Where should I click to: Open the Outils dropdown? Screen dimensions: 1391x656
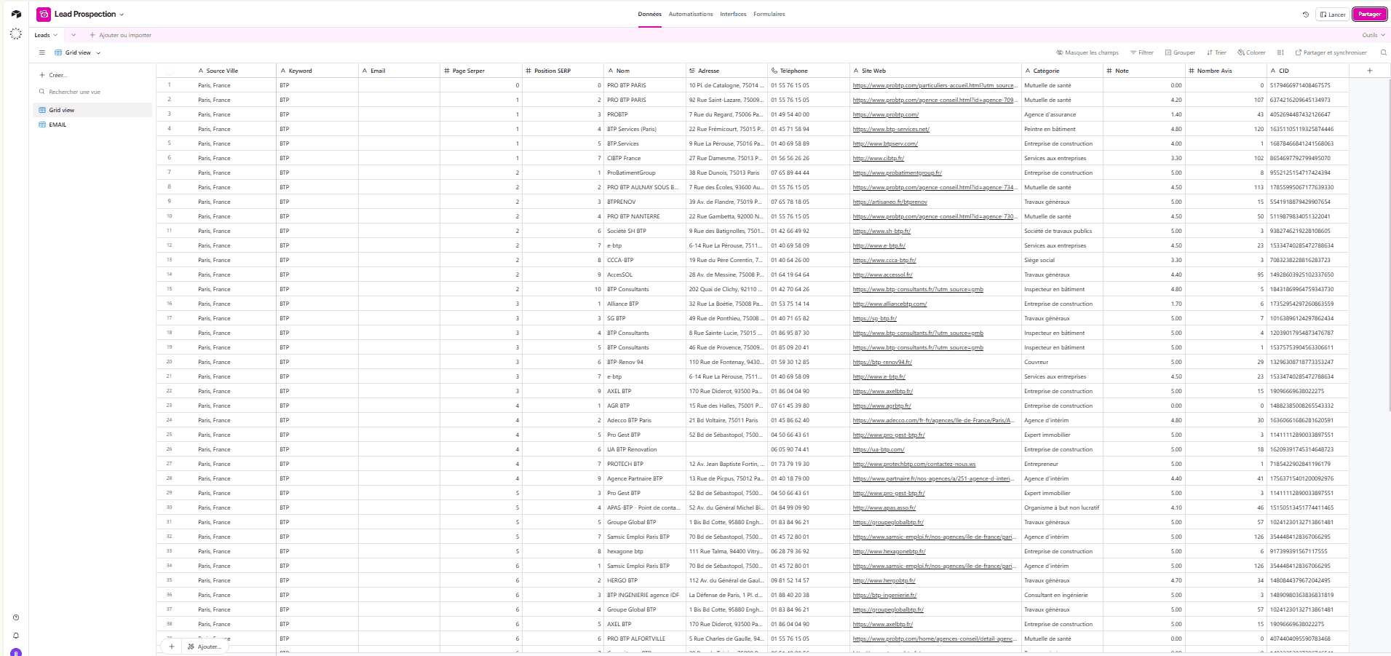(x=1374, y=35)
